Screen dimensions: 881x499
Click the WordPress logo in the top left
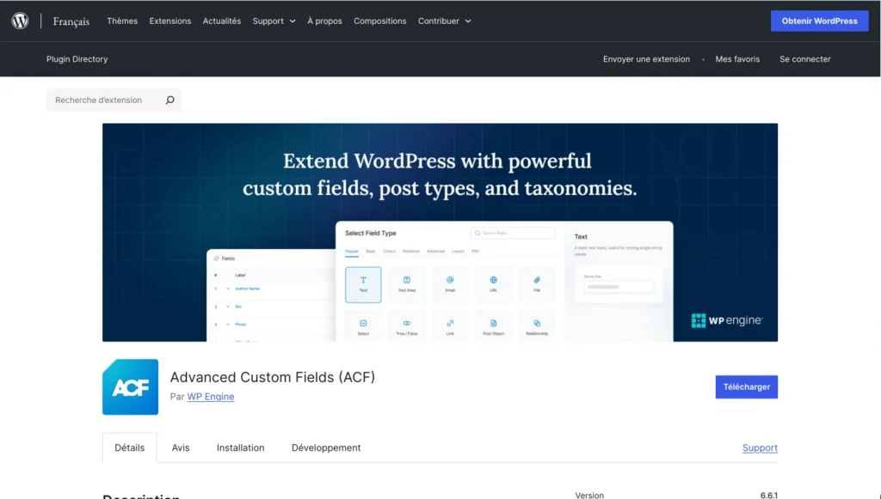[x=19, y=21]
